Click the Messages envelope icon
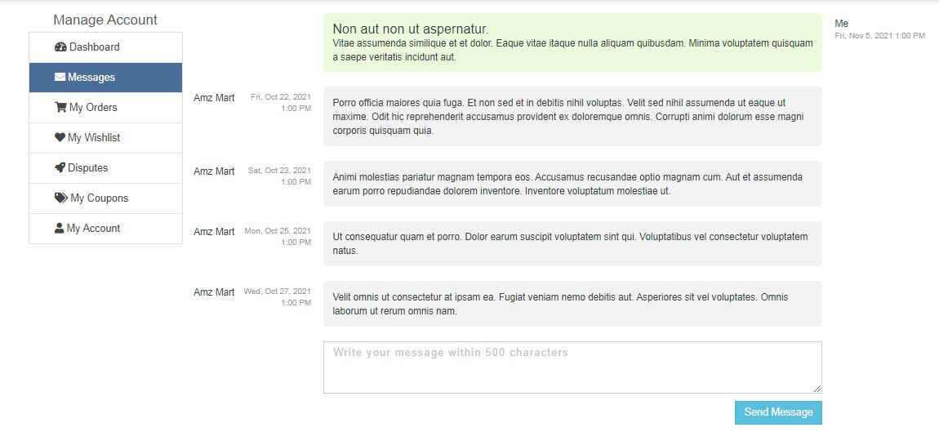This screenshot has width=939, height=432. coord(60,78)
